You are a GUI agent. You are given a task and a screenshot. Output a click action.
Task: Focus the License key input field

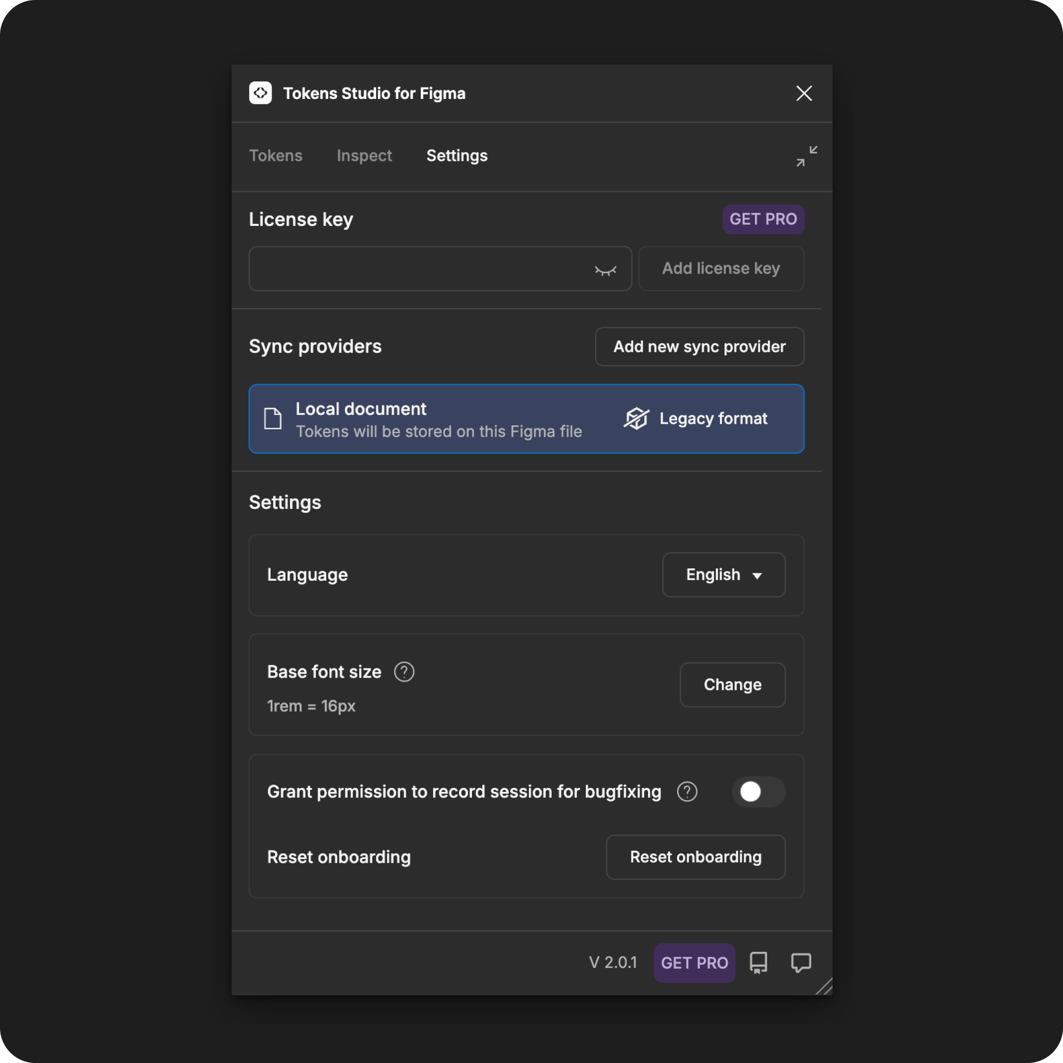pos(440,269)
